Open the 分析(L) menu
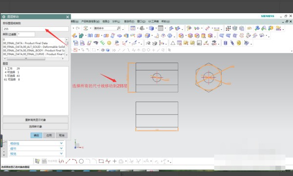 pyautogui.click(x=116, y=22)
